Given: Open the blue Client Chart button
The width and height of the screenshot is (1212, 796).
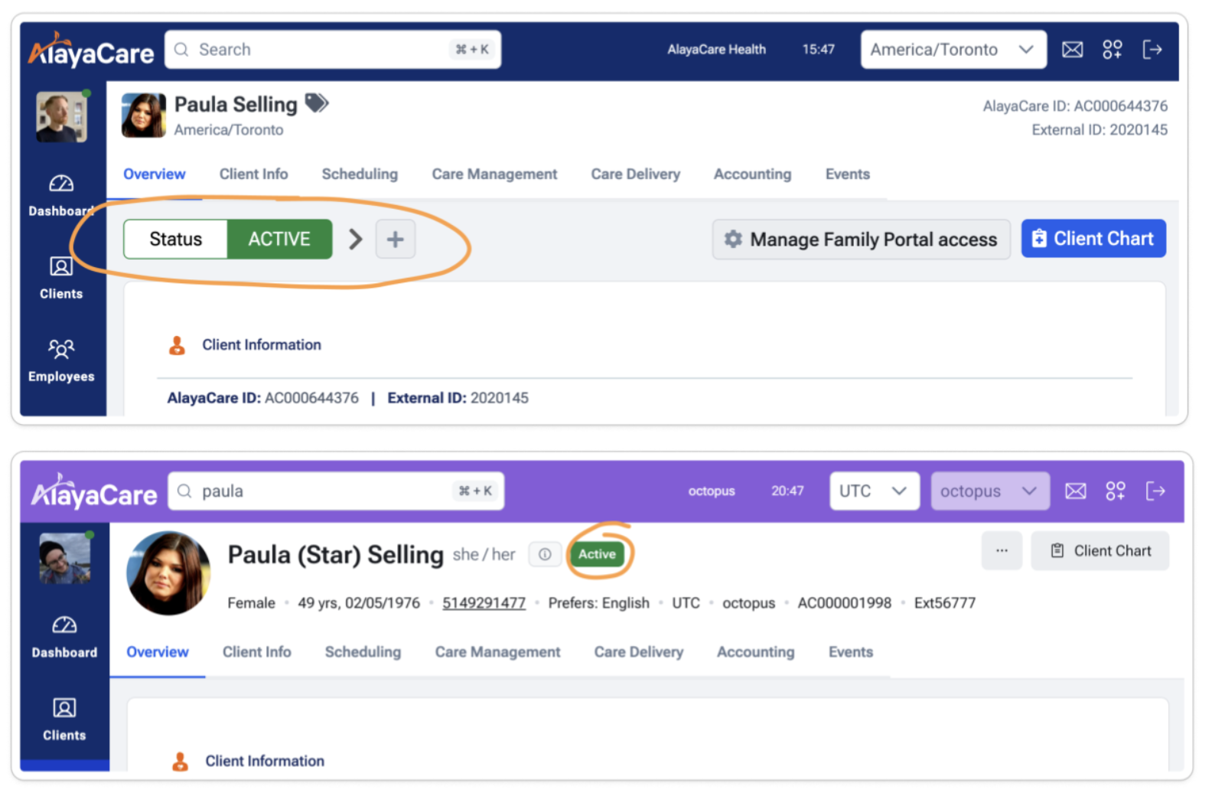Looking at the screenshot, I should 1093,239.
